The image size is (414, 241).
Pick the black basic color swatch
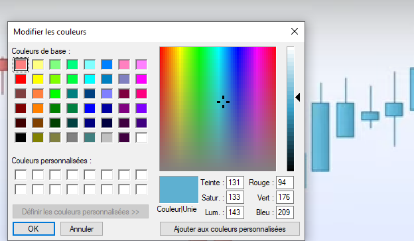(21, 137)
